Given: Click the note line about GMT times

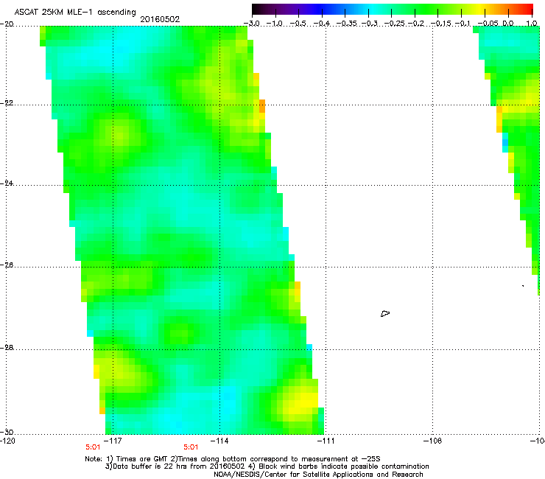Looking at the screenshot, I should [233, 459].
